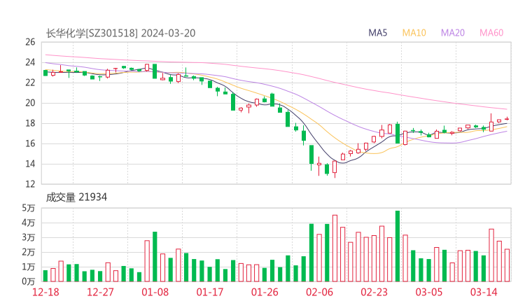
Task: Click the 20 price axis label
Action: point(30,103)
